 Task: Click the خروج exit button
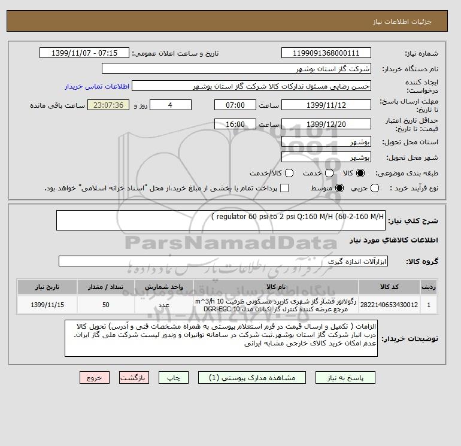[x=95, y=378]
